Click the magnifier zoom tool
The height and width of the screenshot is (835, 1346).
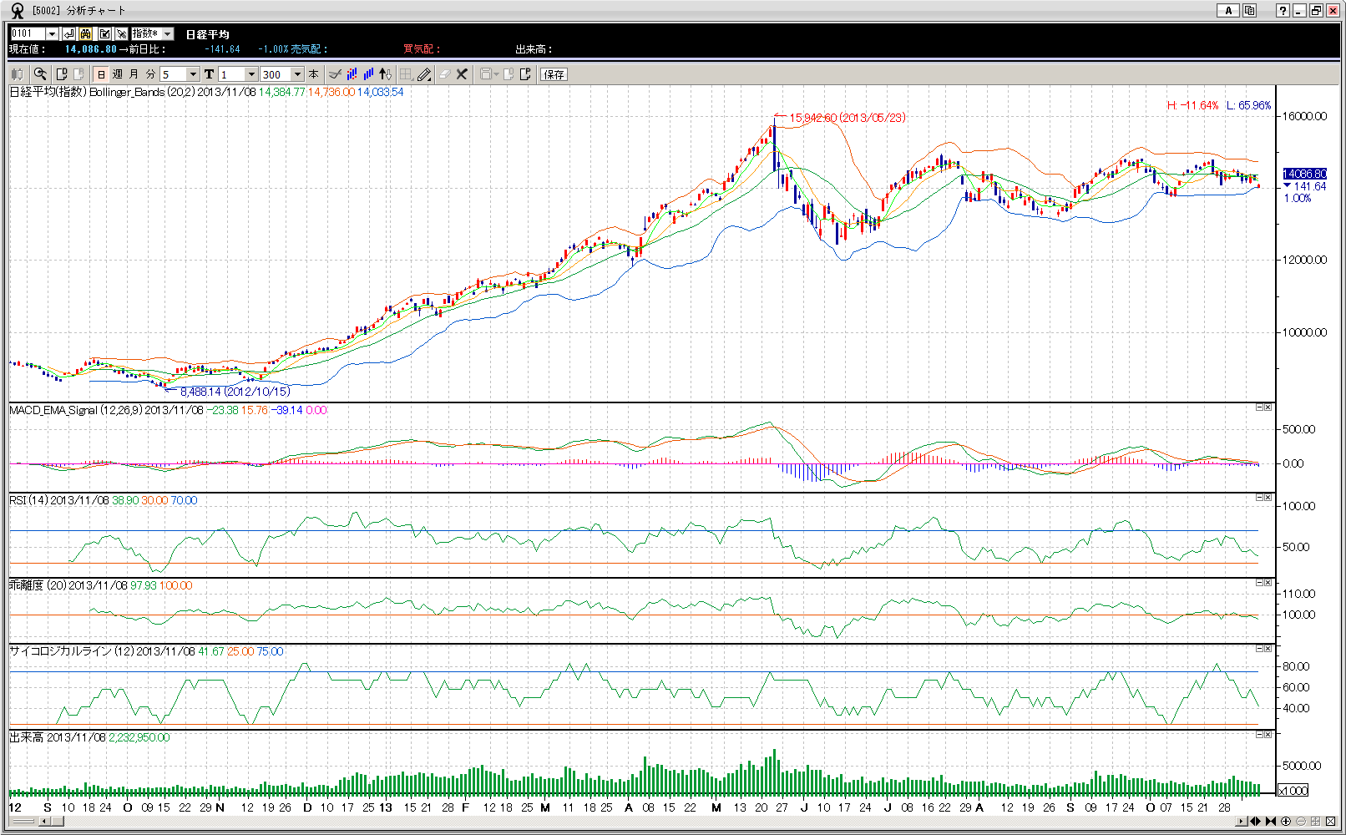click(x=39, y=74)
